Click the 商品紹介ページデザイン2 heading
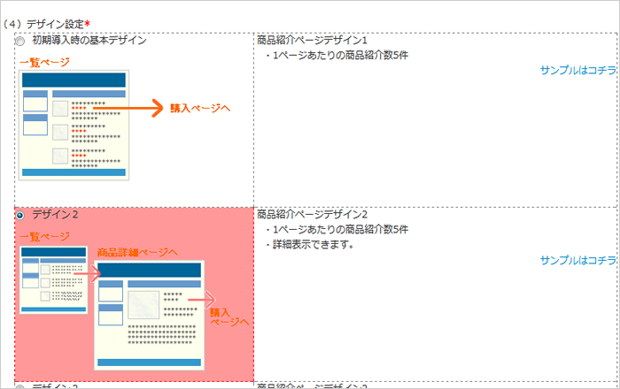The height and width of the screenshot is (389, 620). (x=312, y=214)
